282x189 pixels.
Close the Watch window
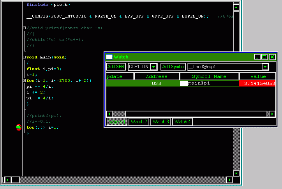(x=272, y=57)
